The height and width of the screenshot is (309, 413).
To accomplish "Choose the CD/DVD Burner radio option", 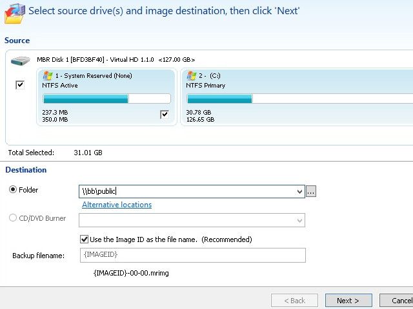I will point(14,218).
